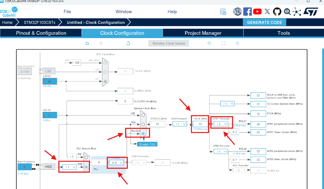Reset clock configuration with refresh icon
This screenshot has height=189, width=324.
[x=128, y=43]
